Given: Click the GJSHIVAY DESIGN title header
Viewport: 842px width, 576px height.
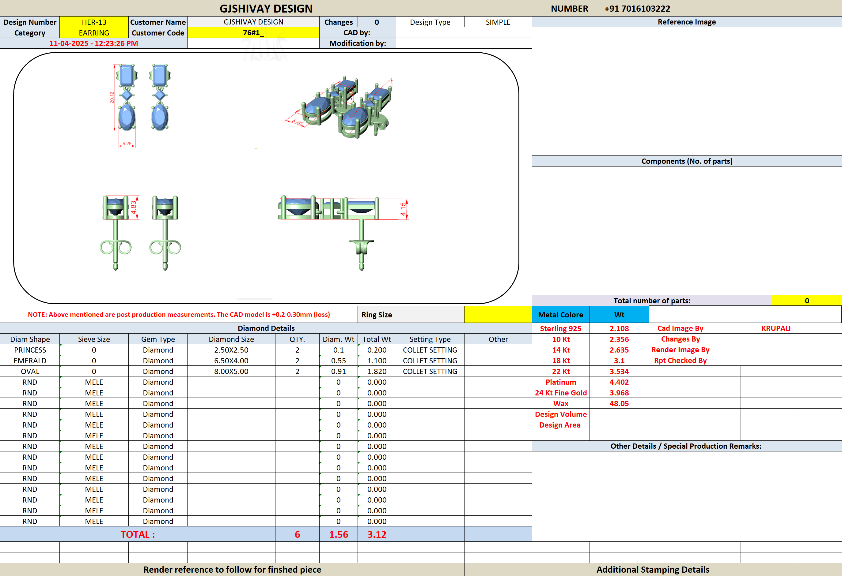Looking at the screenshot, I should (266, 8).
